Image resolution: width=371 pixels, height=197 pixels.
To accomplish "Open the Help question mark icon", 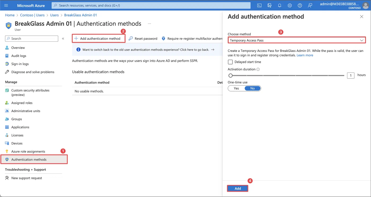I will point(300,5).
